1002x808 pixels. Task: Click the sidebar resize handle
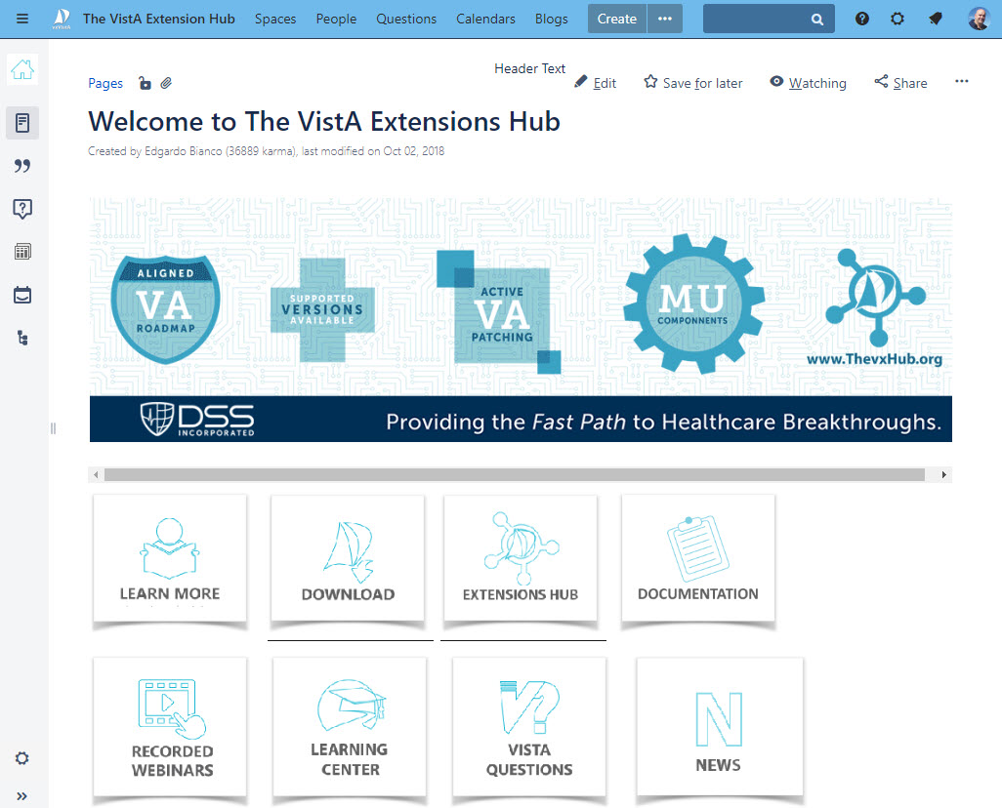(53, 428)
